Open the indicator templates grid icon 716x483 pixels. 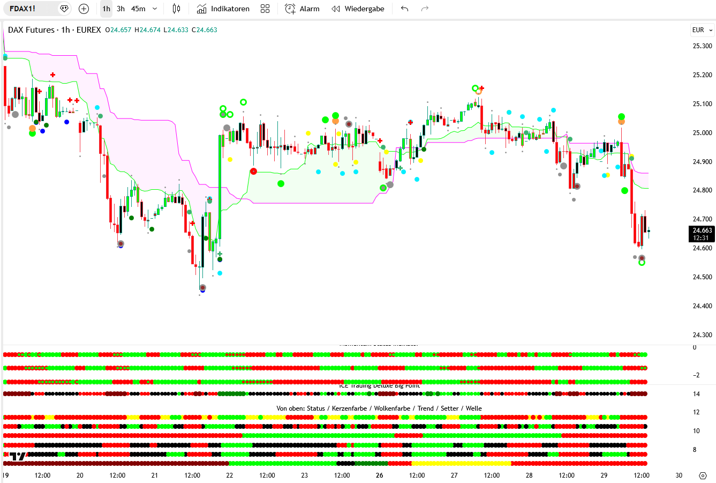pyautogui.click(x=265, y=9)
